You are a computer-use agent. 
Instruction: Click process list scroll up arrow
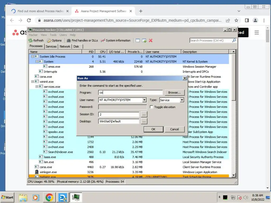pos(233,52)
